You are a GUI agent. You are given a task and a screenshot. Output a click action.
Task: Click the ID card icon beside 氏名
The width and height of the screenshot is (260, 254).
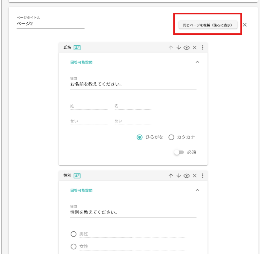click(77, 48)
